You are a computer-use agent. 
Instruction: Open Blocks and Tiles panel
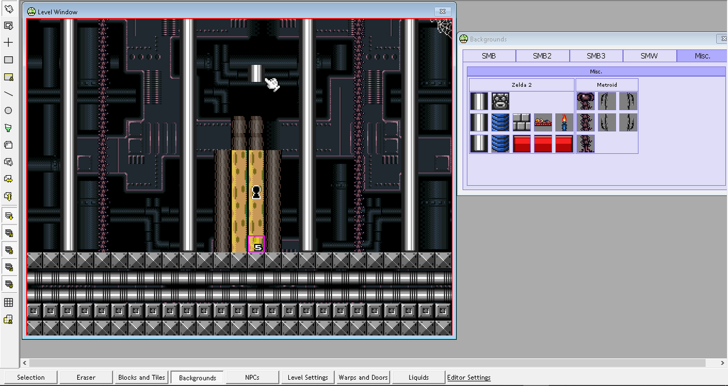click(x=142, y=377)
